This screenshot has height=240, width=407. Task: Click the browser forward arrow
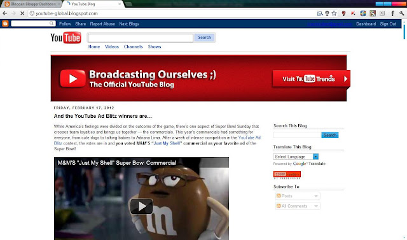click(13, 13)
